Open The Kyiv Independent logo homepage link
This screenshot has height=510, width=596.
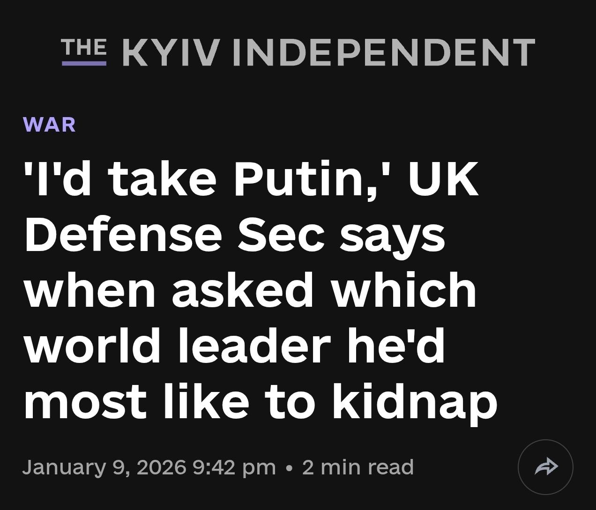pos(298,52)
